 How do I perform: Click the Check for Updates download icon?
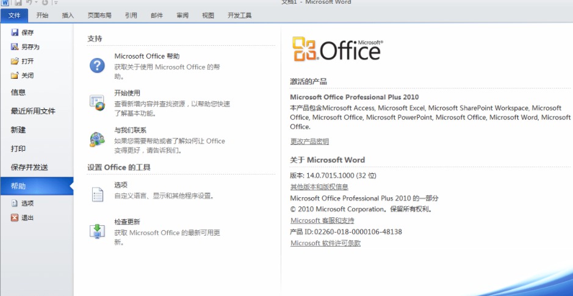[97, 231]
